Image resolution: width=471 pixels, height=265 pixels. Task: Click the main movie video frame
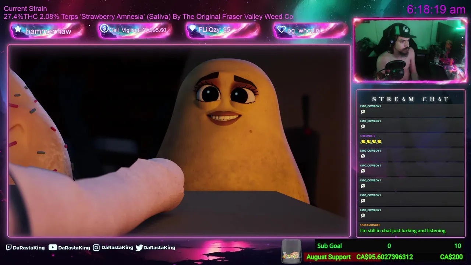[179, 141]
